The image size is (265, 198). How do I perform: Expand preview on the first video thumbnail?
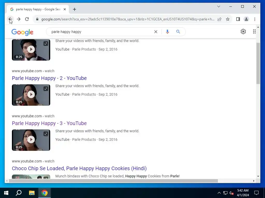point(46,44)
